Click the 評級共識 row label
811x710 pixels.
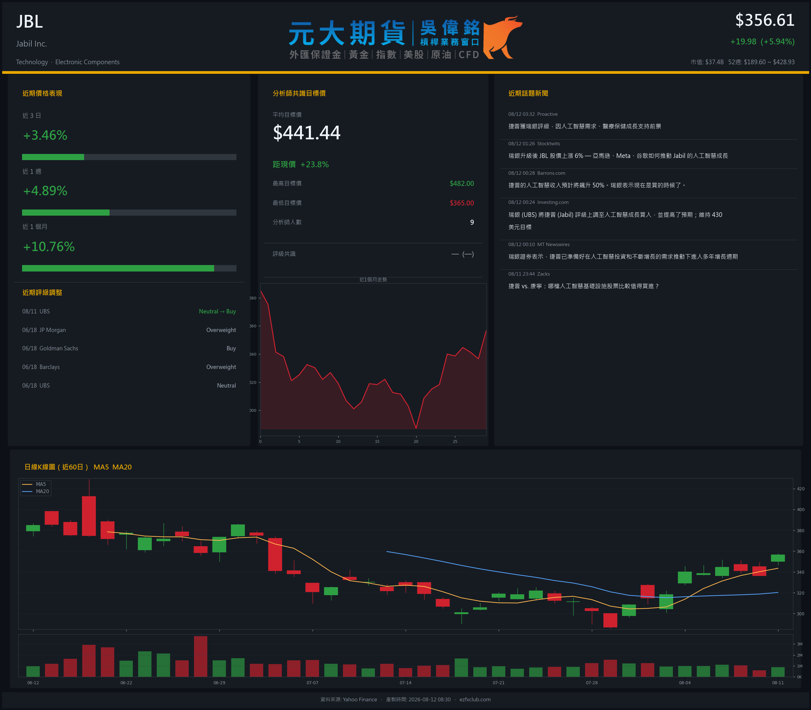pos(284,254)
